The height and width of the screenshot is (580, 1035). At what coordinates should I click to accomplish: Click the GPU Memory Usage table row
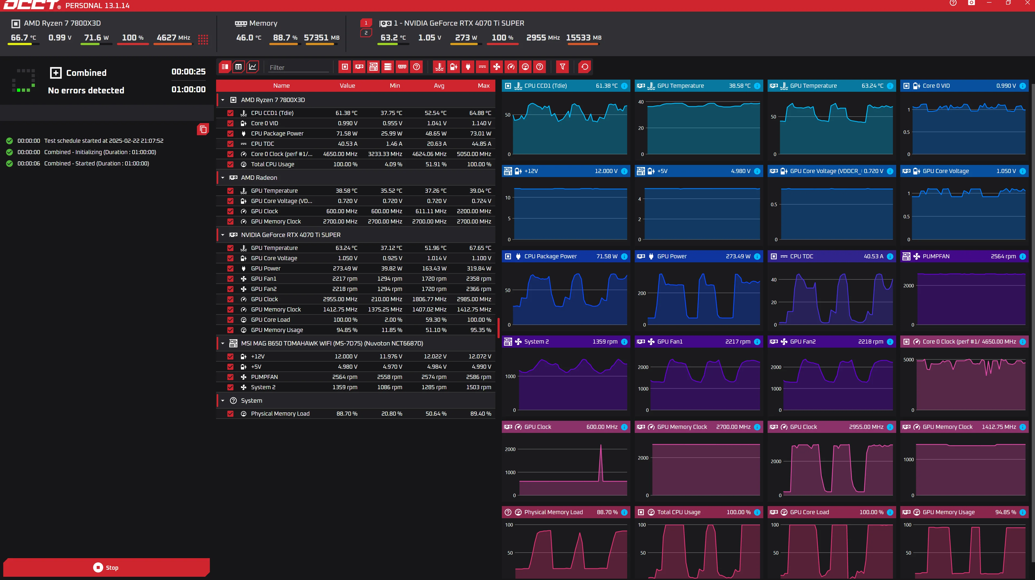coord(356,330)
